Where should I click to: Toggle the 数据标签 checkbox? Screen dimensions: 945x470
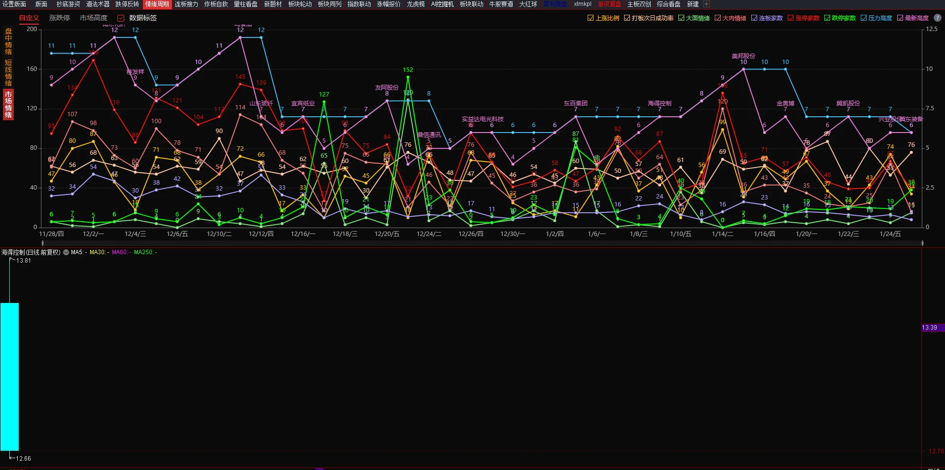[121, 18]
